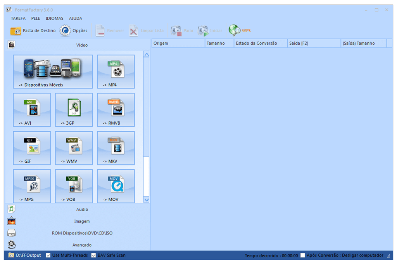Viewport: 397px width, 264px height.
Task: Enable shutting down computer after conversion
Action: (302, 255)
